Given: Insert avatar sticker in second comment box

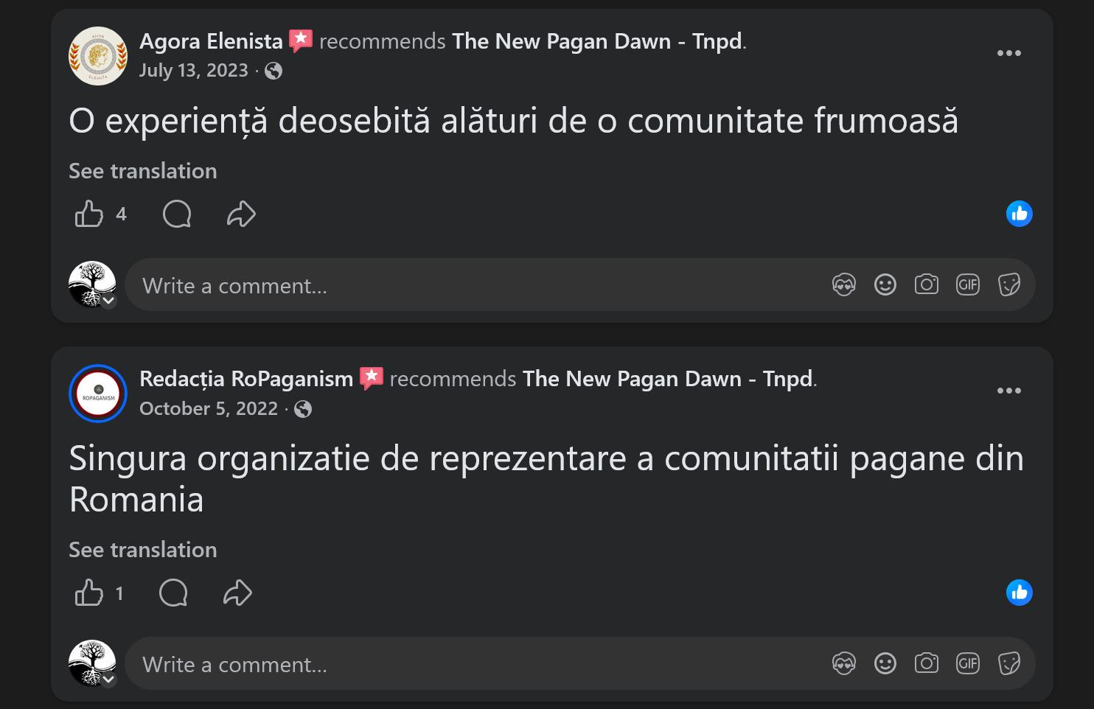Looking at the screenshot, I should 843,663.
